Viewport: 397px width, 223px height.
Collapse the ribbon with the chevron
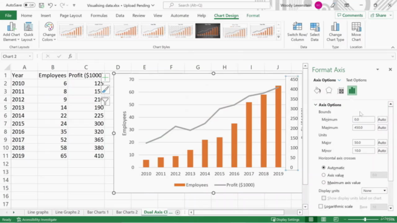393,47
